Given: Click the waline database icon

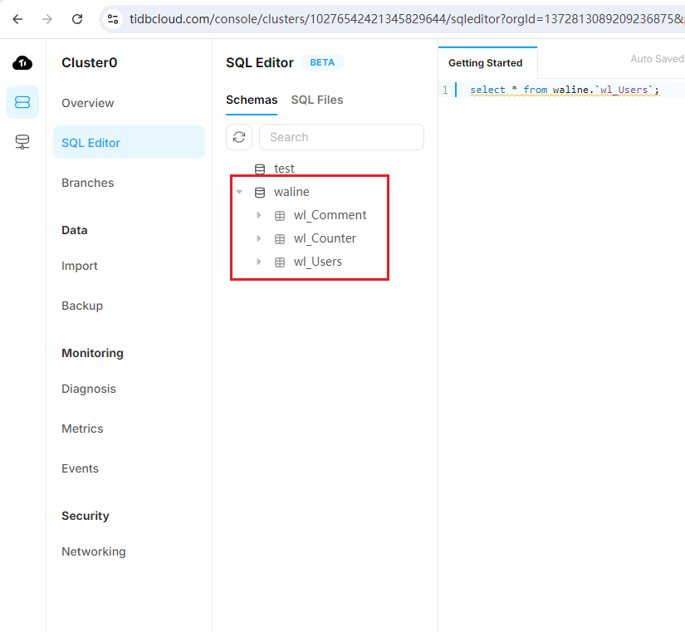Looking at the screenshot, I should tap(260, 193).
